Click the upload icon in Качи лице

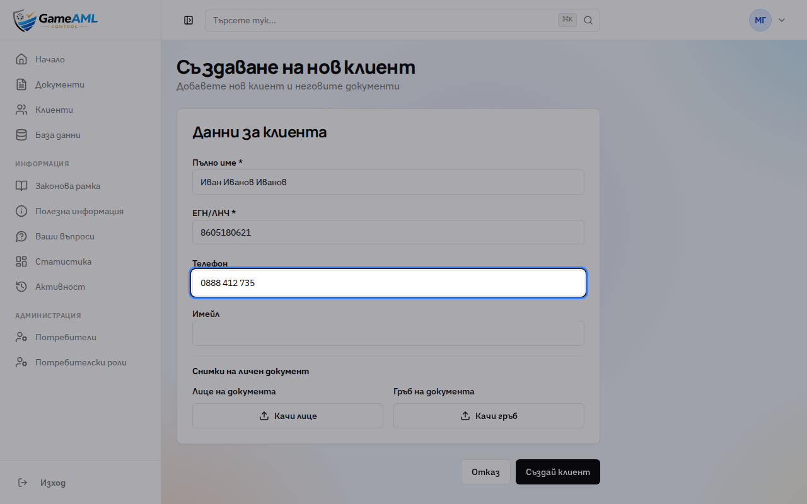[264, 416]
